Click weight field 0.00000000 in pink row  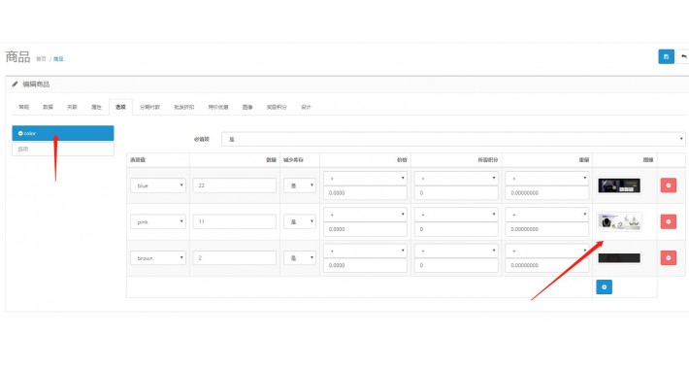[547, 229]
